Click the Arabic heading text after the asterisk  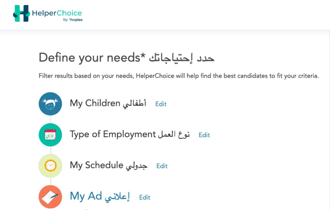182,58
